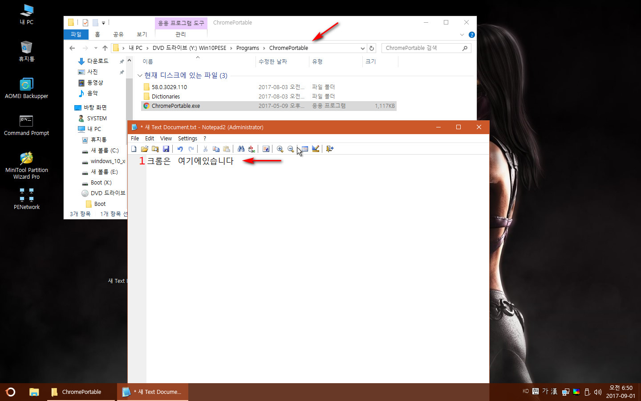Open PENetwork desktop icon
This screenshot has height=401, width=641.
[x=26, y=199]
